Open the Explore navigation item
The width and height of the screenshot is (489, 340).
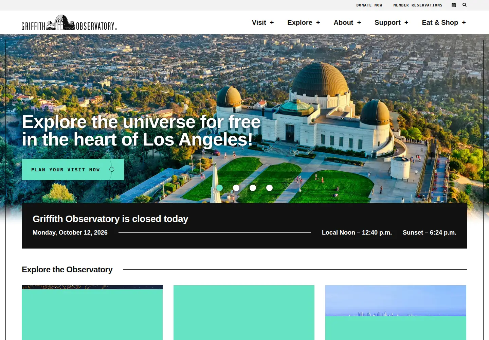pos(300,22)
